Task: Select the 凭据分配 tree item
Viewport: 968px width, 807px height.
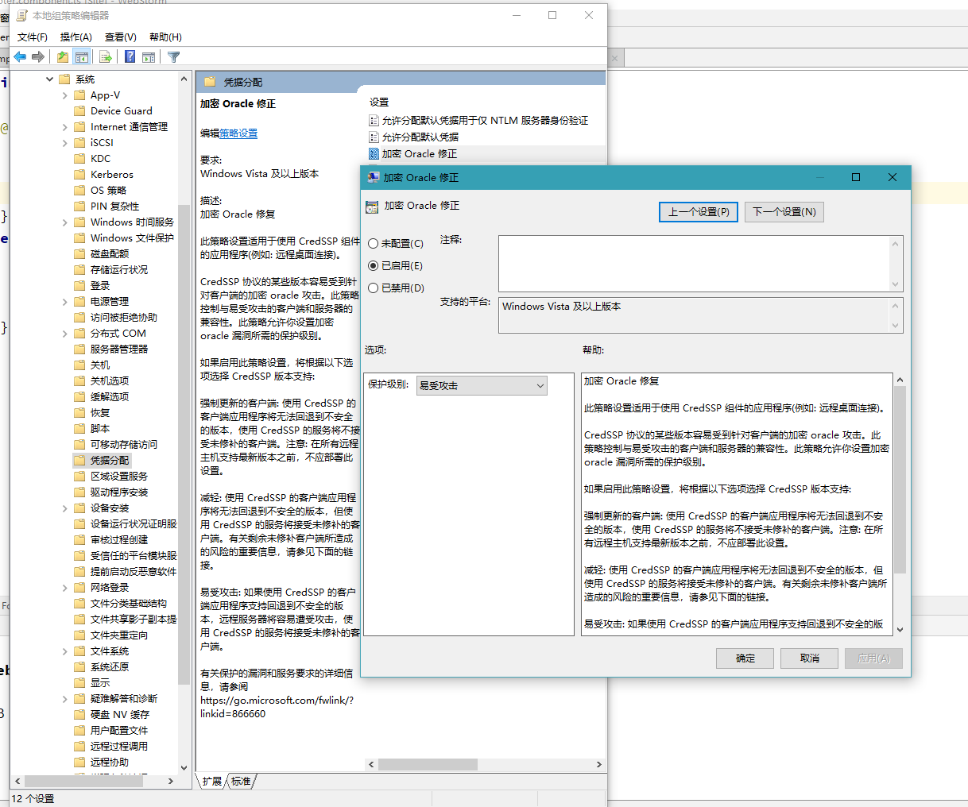Action: pyautogui.click(x=110, y=461)
